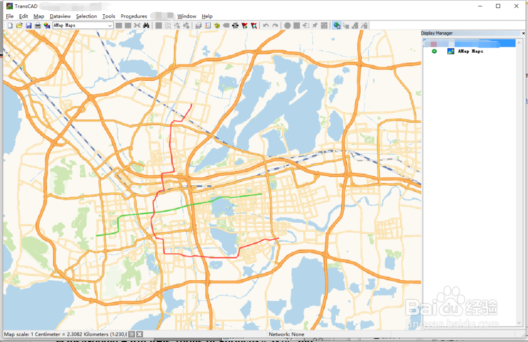528x342 pixels.
Task: Close the Display Manager panel
Action: [x=523, y=33]
